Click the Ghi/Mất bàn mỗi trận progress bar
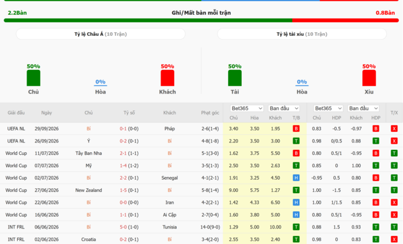 click(x=201, y=20)
